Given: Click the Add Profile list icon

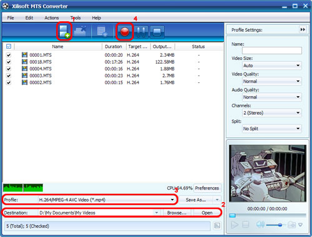Looking at the screenshot, I should [102, 32].
